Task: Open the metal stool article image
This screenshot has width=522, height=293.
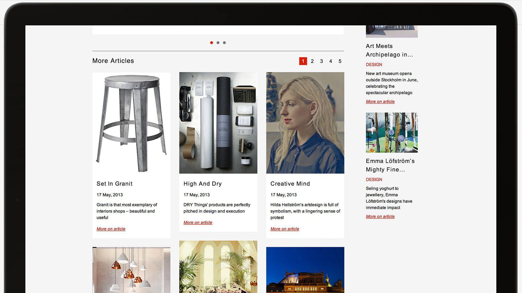Action: tap(131, 123)
